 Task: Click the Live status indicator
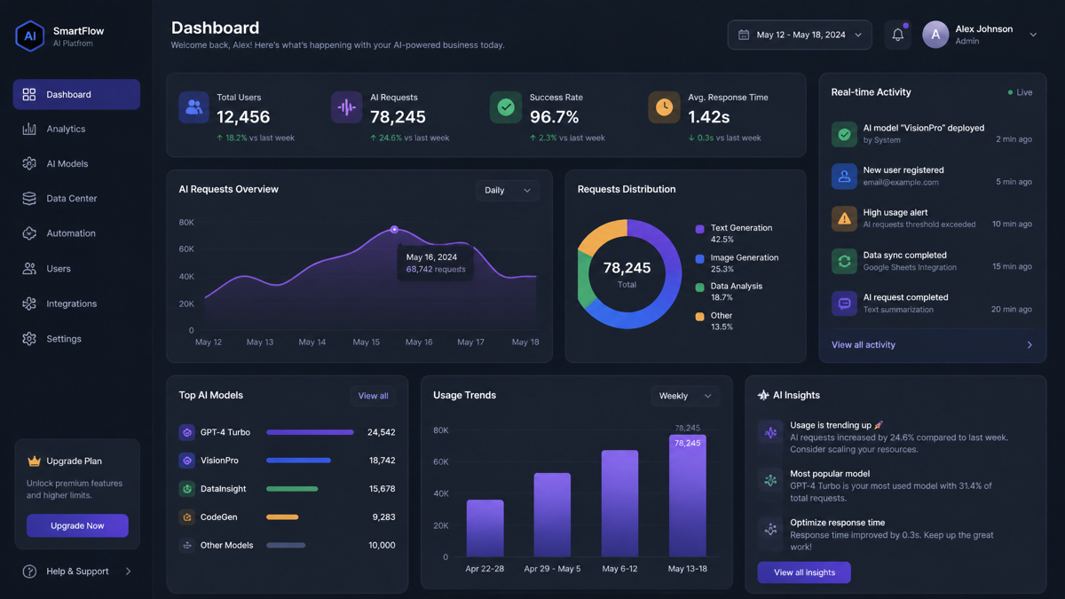(1020, 92)
